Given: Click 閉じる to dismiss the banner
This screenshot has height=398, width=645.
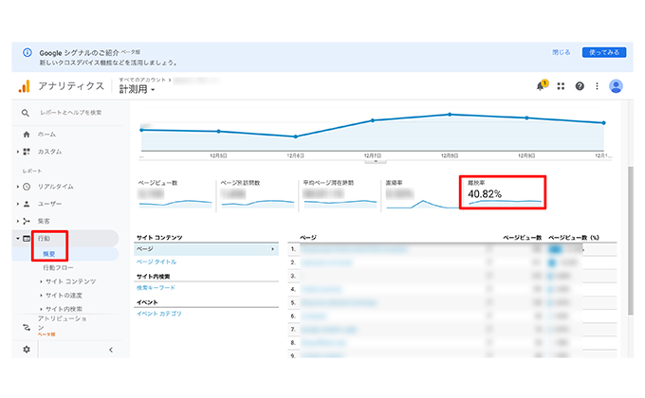Looking at the screenshot, I should tap(562, 52).
